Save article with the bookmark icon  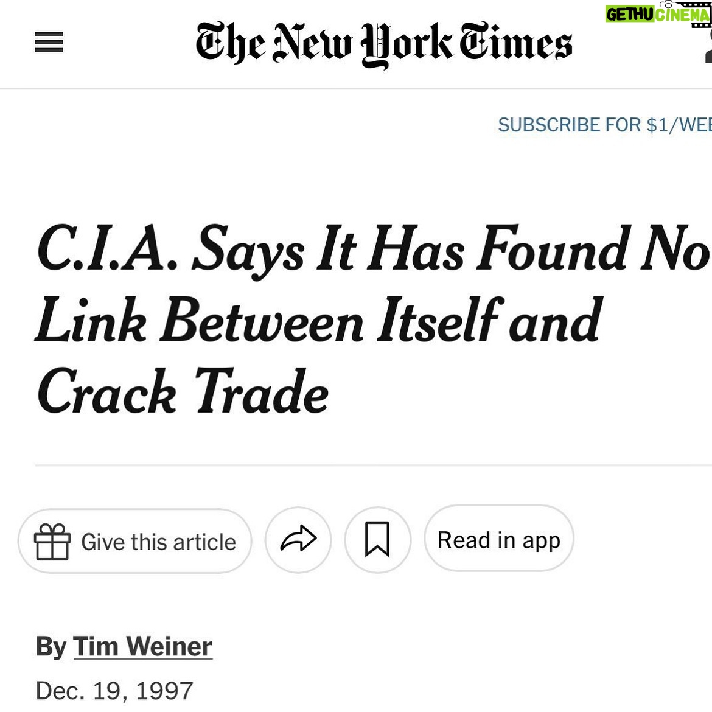377,540
